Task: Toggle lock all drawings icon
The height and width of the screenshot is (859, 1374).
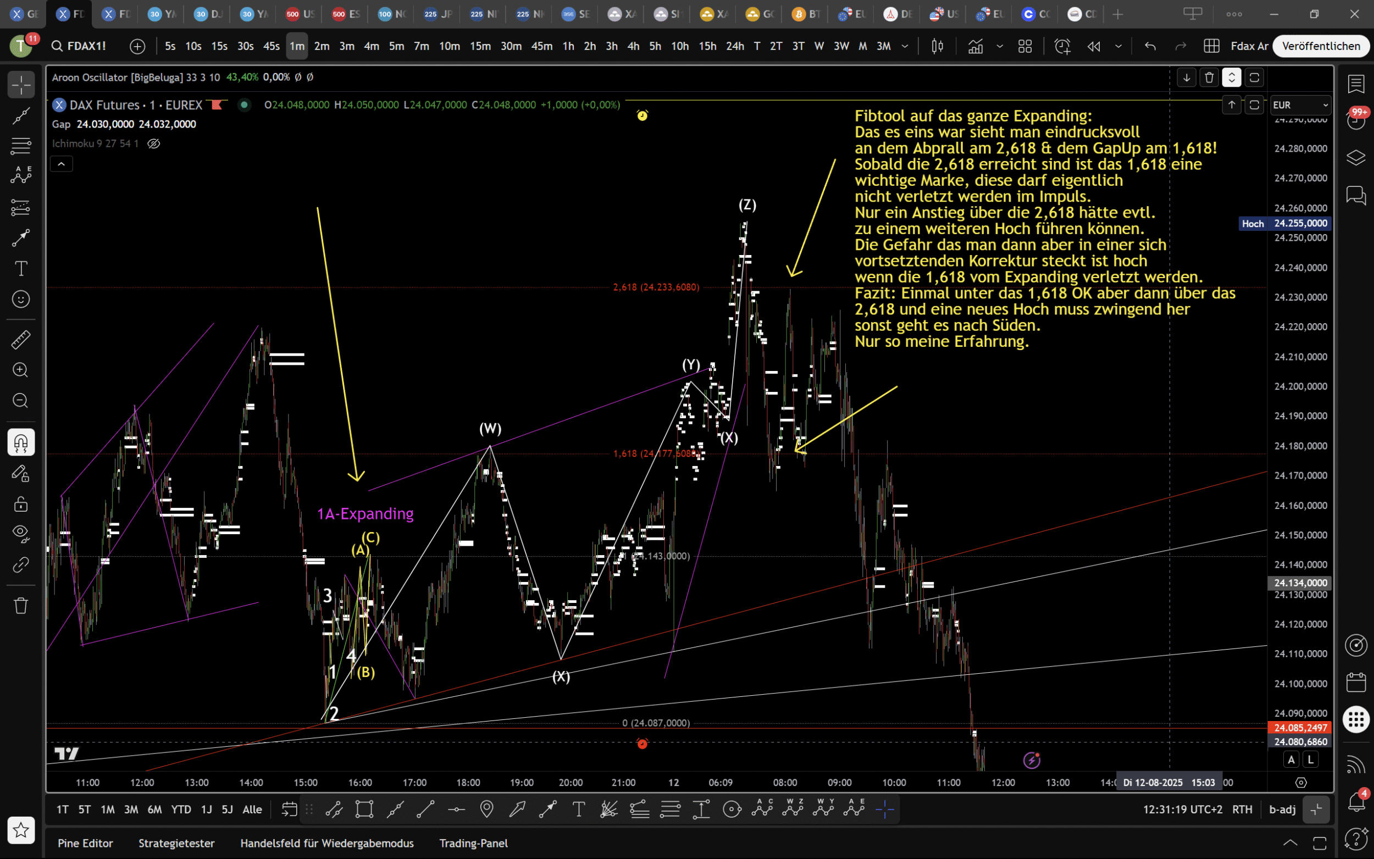Action: pyautogui.click(x=21, y=505)
